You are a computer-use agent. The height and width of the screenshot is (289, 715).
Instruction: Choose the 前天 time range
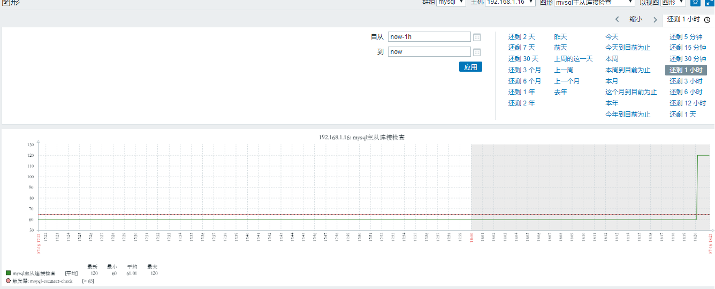(x=560, y=48)
